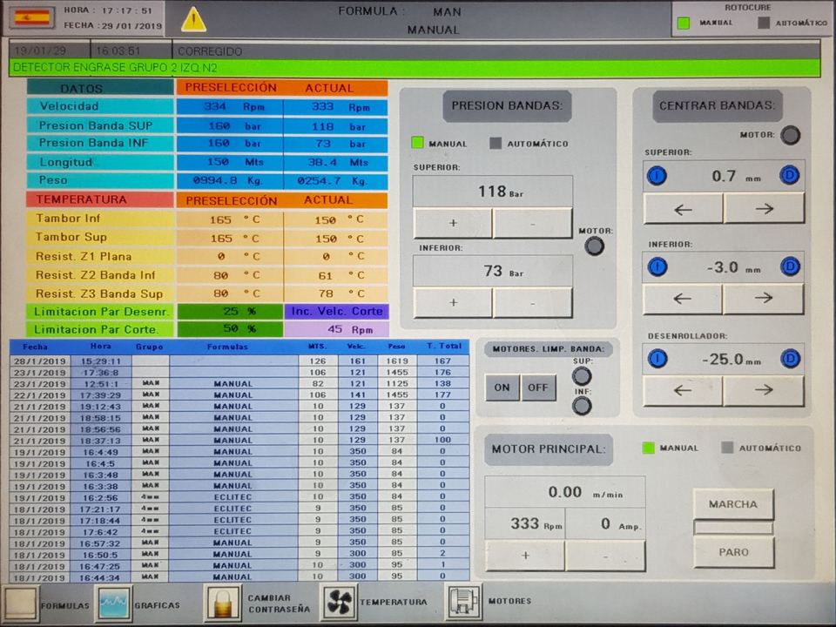
Task: Decrease Inferior band pressure with minus
Action: 533,302
